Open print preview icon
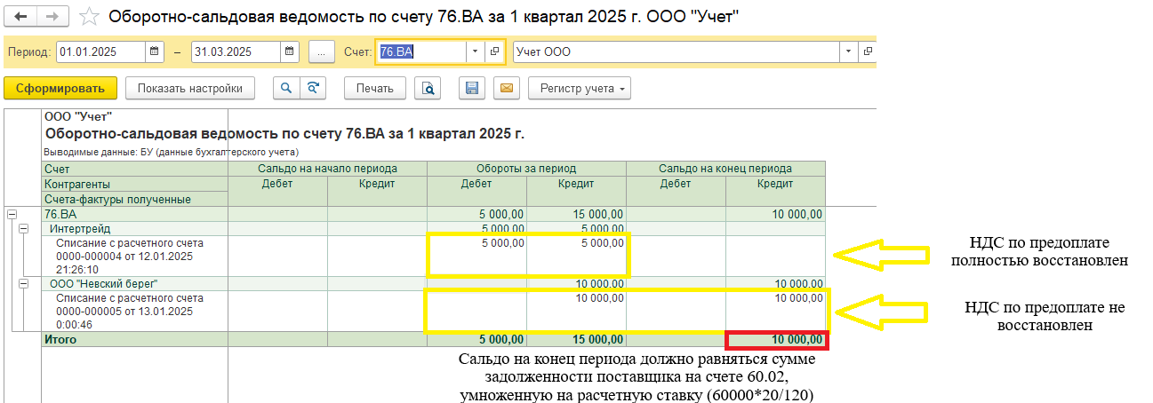This screenshot has width=1153, height=403. click(428, 88)
